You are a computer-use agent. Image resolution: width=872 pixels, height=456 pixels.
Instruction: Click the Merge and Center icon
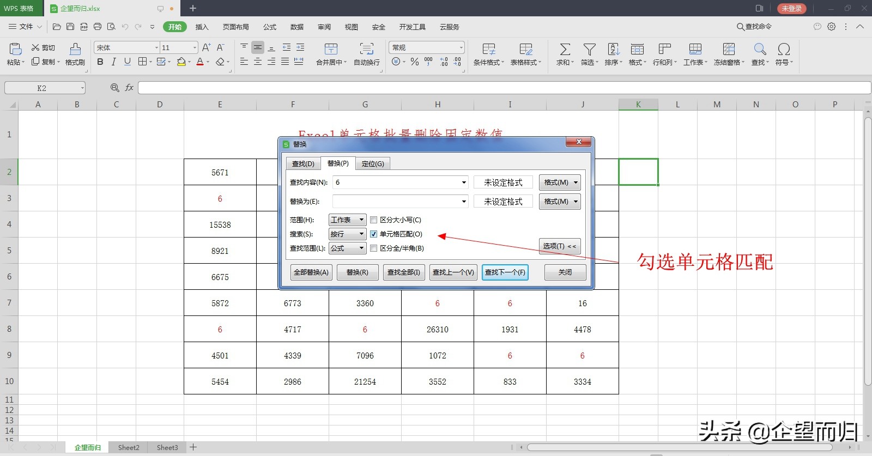(331, 49)
